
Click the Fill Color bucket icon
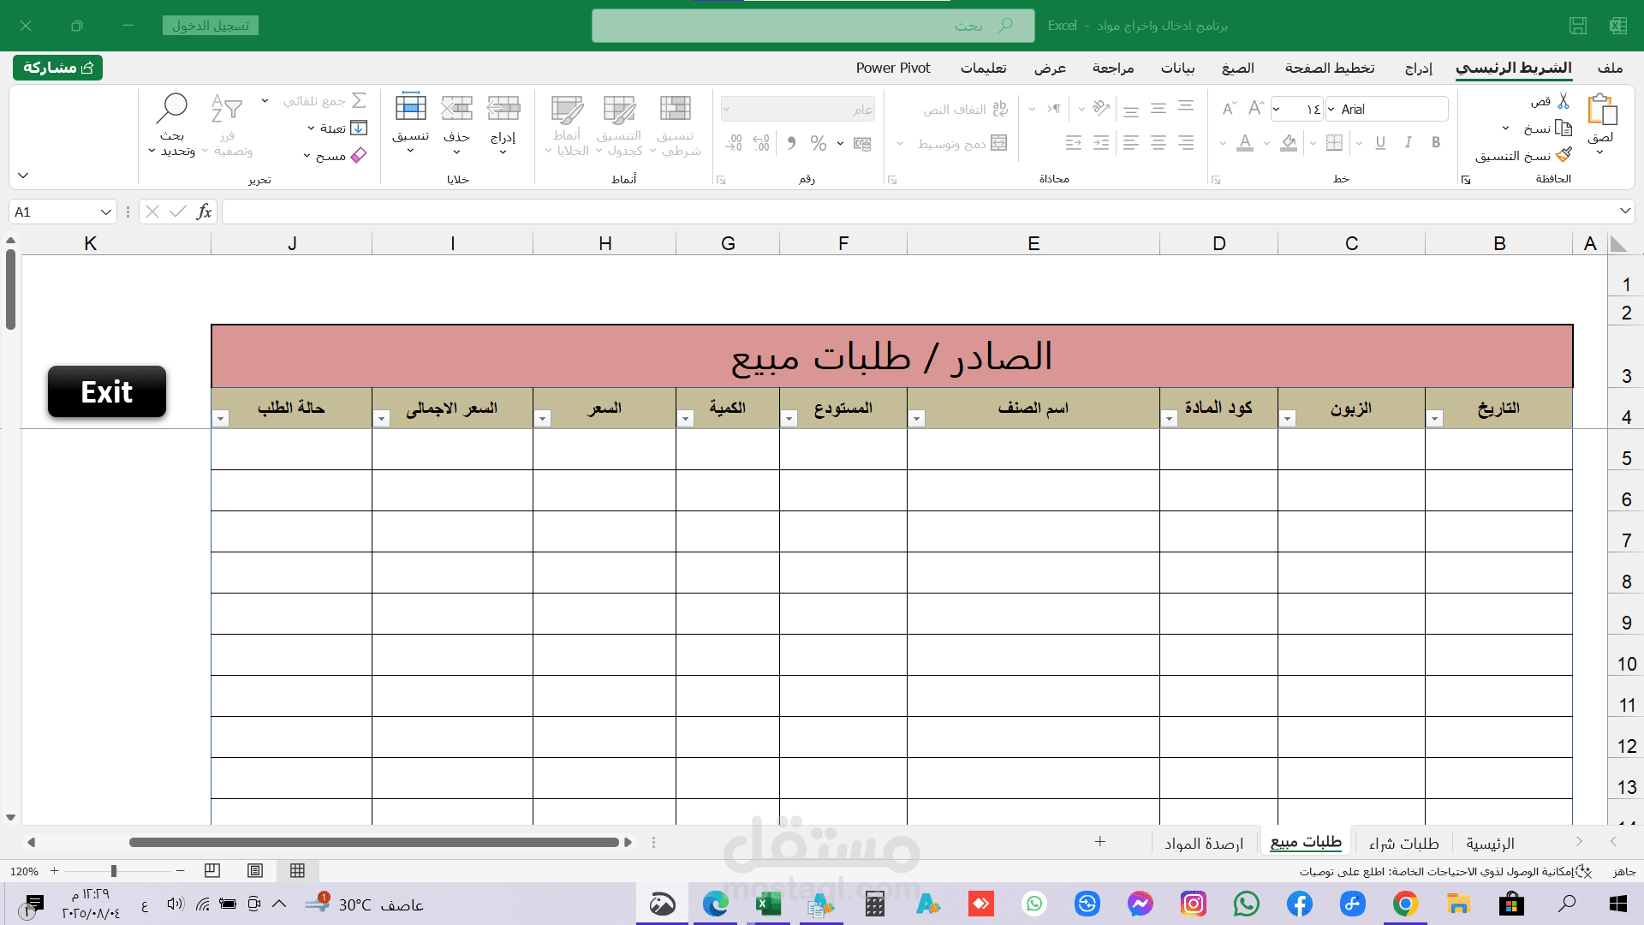pyautogui.click(x=1289, y=143)
